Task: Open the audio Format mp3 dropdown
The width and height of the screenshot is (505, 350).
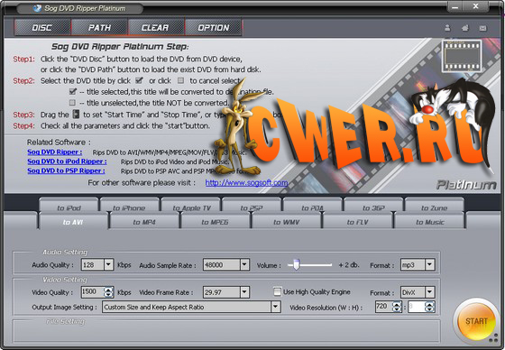Action: pos(429,265)
